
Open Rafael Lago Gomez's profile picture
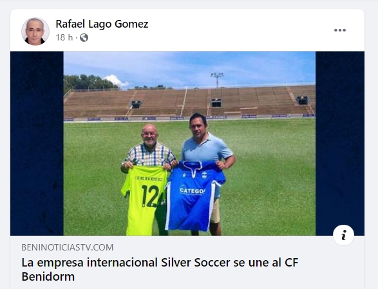click(35, 31)
